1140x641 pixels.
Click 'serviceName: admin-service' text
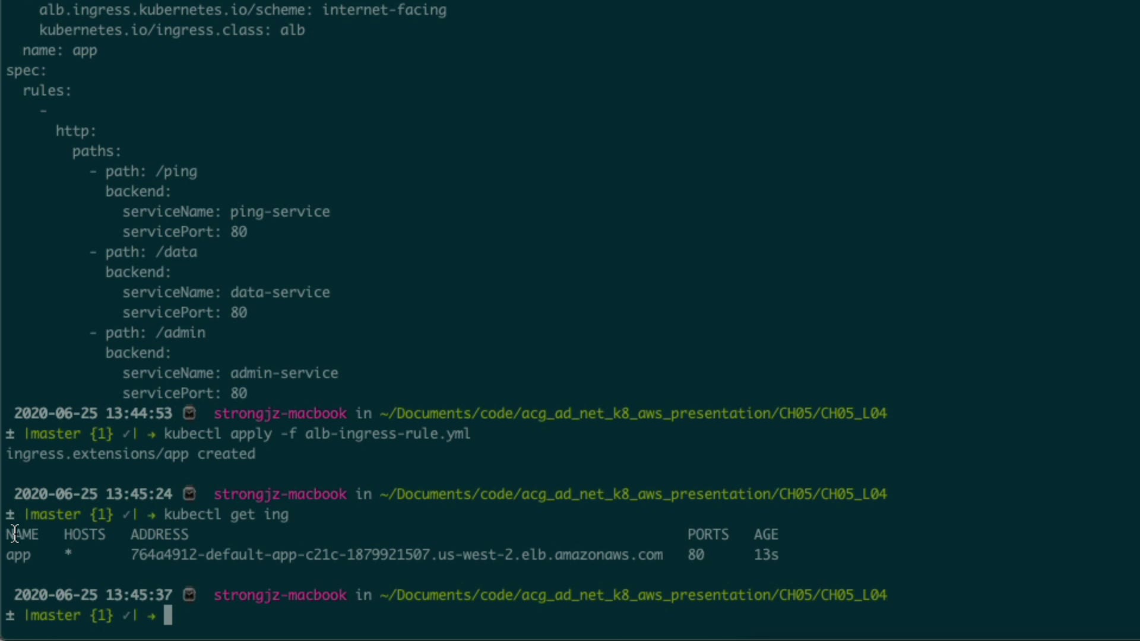tap(230, 373)
